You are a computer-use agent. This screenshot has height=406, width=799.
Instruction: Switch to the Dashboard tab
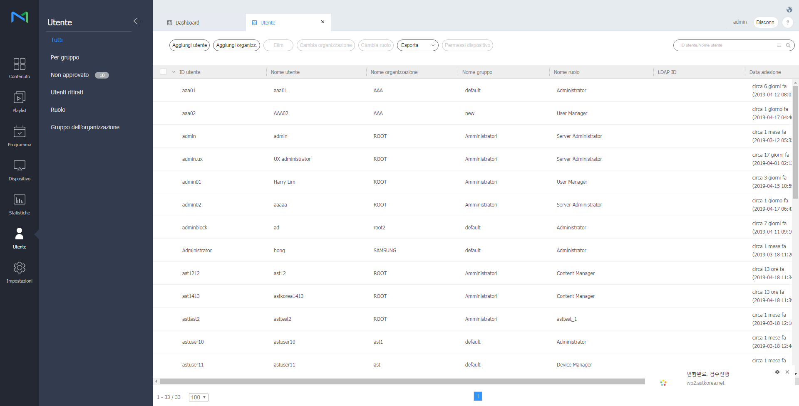click(187, 23)
